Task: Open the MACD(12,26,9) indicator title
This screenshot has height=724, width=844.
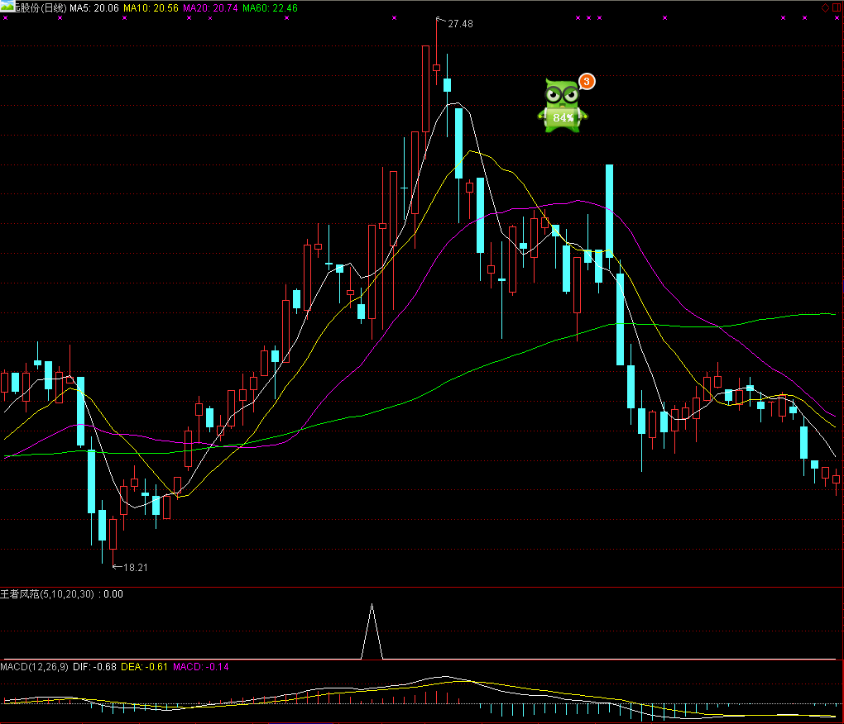Action: [35, 666]
